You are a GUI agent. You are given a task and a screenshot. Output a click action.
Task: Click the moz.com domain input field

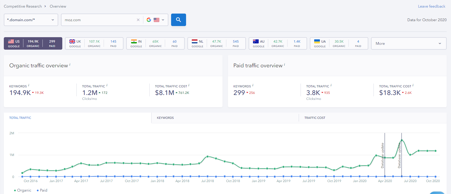coord(99,20)
